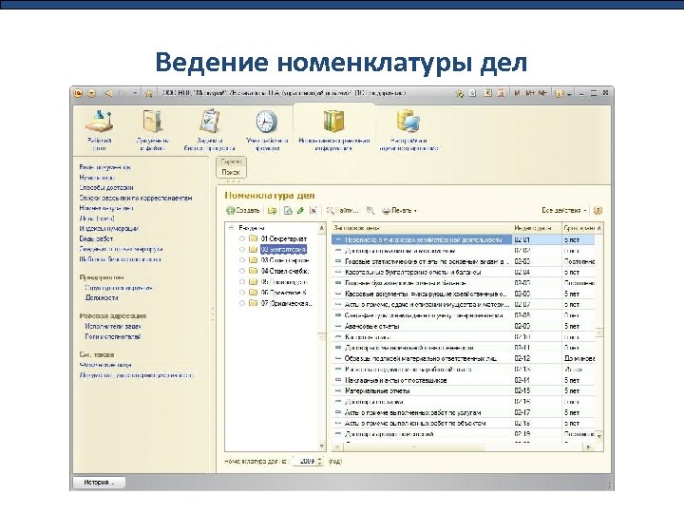Click the calendar icon in title bar

[502, 93]
